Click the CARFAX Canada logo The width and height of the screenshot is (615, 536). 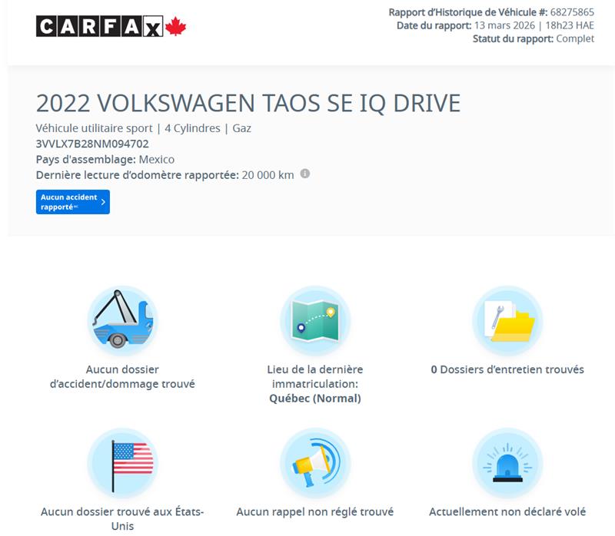[x=111, y=27]
